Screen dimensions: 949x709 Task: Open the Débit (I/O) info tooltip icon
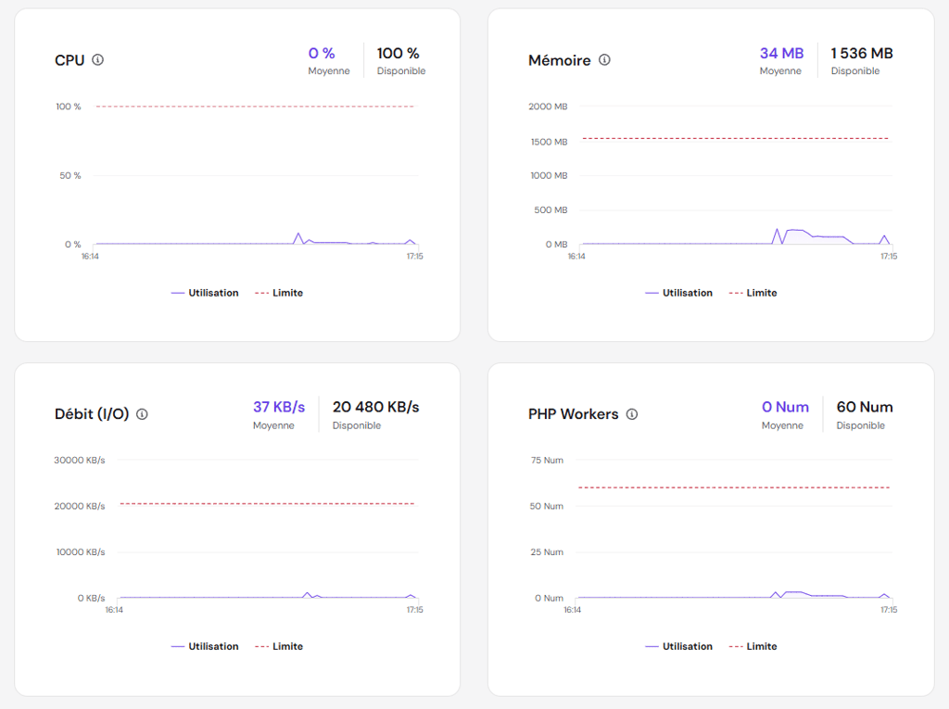(142, 414)
